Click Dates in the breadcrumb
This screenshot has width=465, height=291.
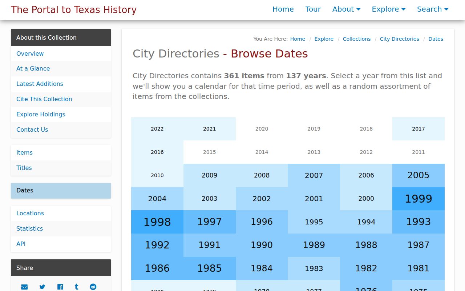tap(436, 39)
